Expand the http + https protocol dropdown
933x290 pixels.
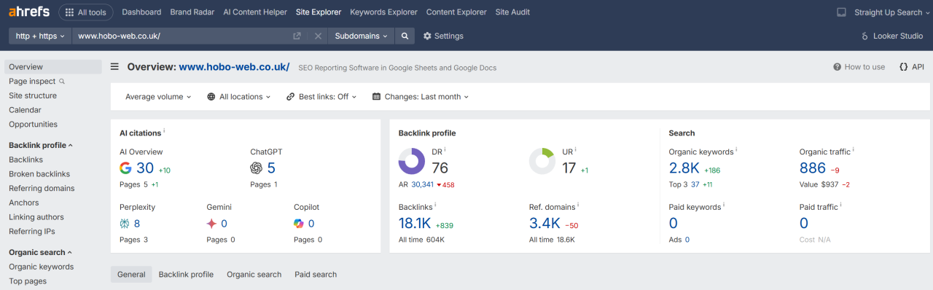coord(40,36)
